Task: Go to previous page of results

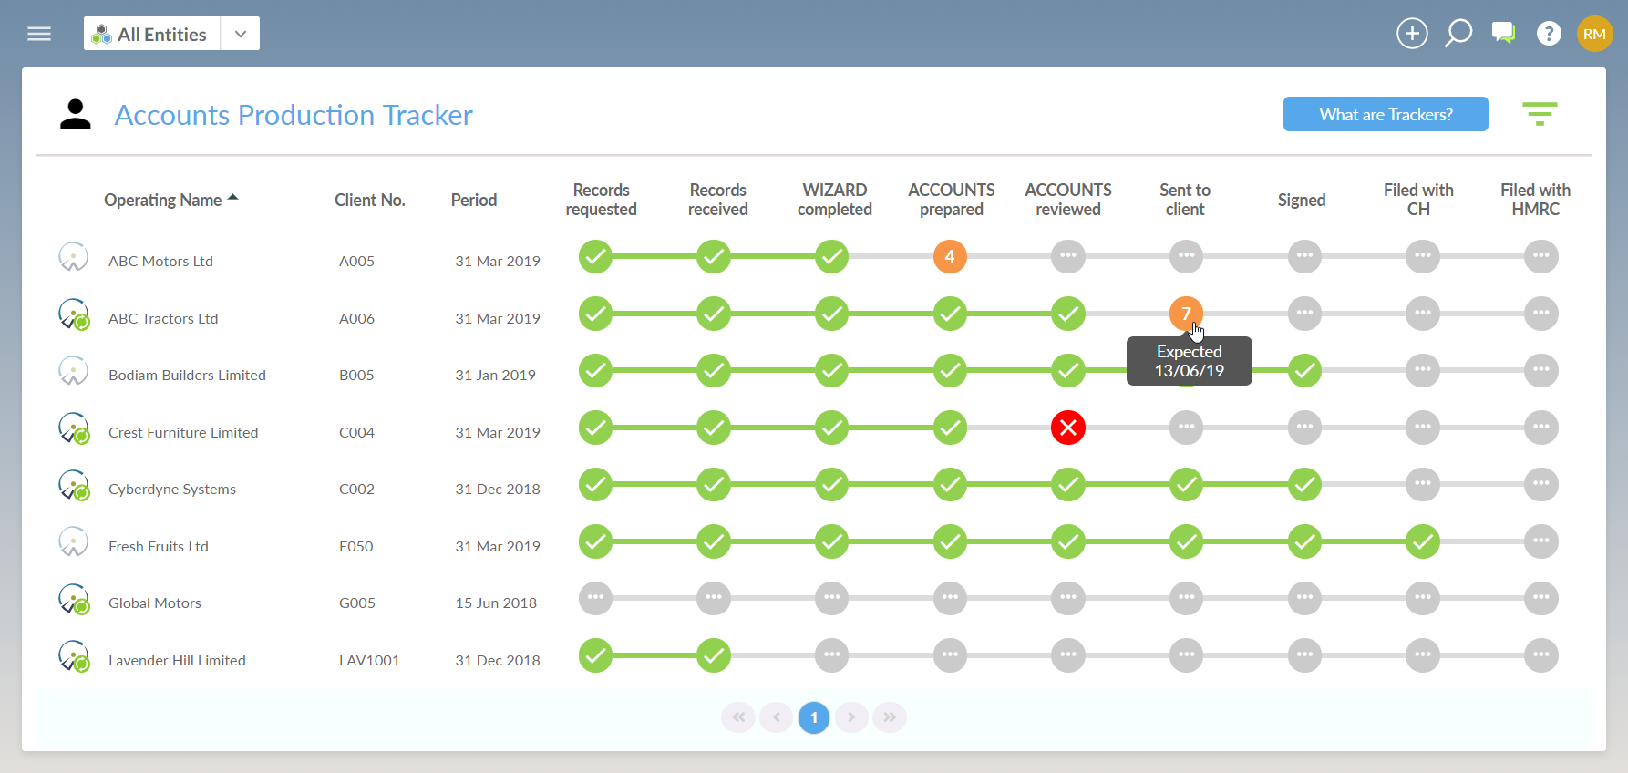Action: coord(777,717)
